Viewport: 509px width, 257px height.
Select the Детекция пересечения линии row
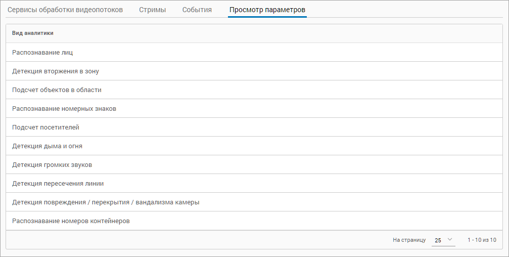58,184
